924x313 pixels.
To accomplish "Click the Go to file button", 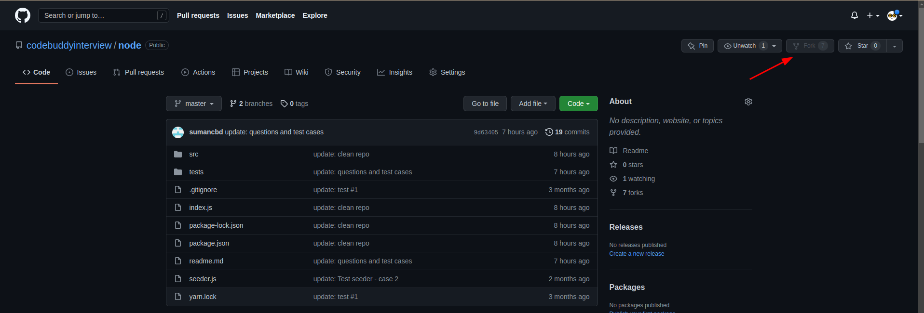I will 485,104.
